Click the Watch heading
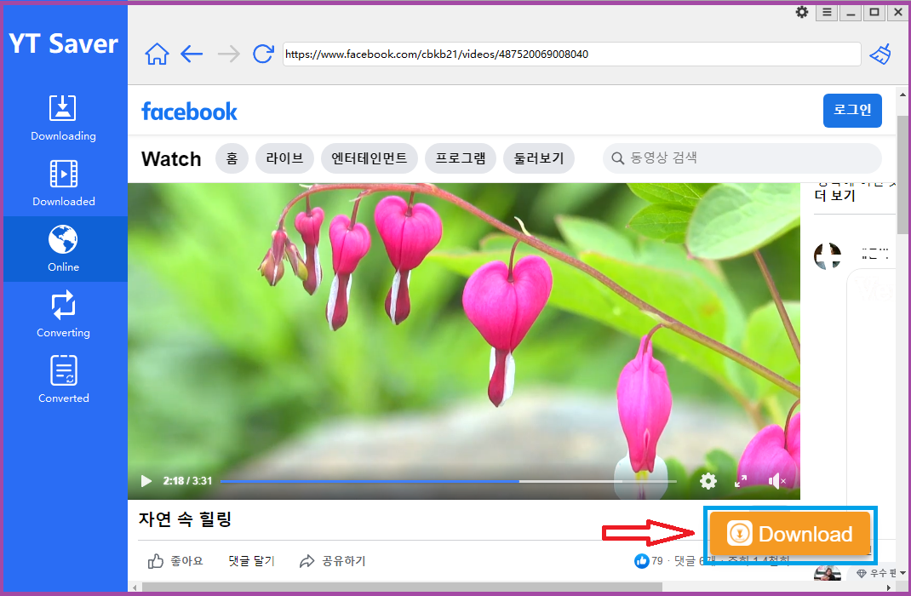911x596 pixels. tap(171, 158)
